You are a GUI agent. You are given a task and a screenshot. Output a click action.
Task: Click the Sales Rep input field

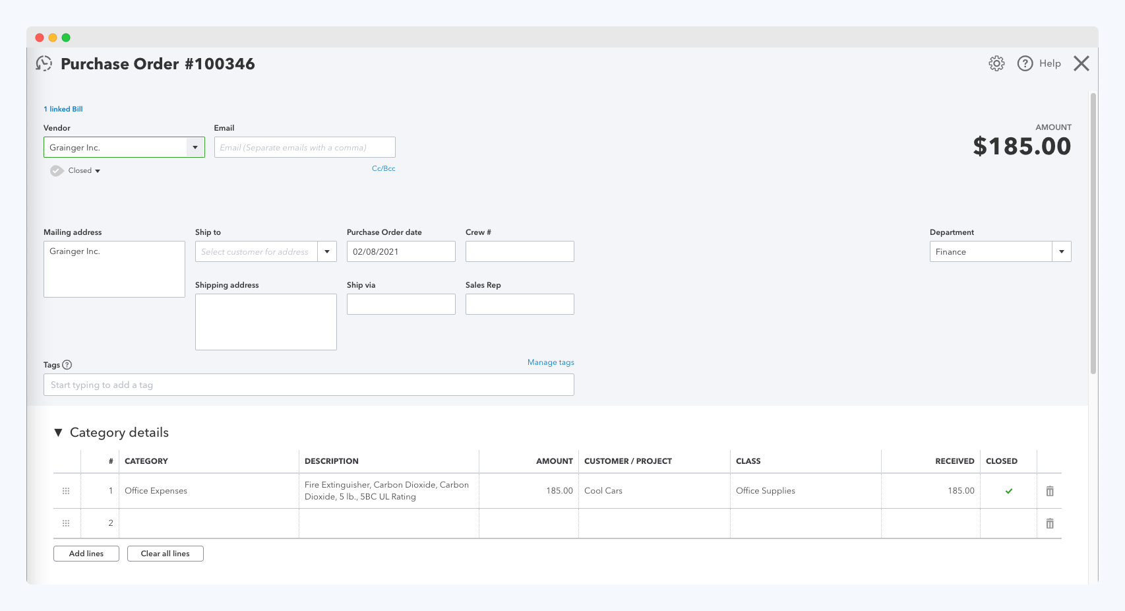520,304
